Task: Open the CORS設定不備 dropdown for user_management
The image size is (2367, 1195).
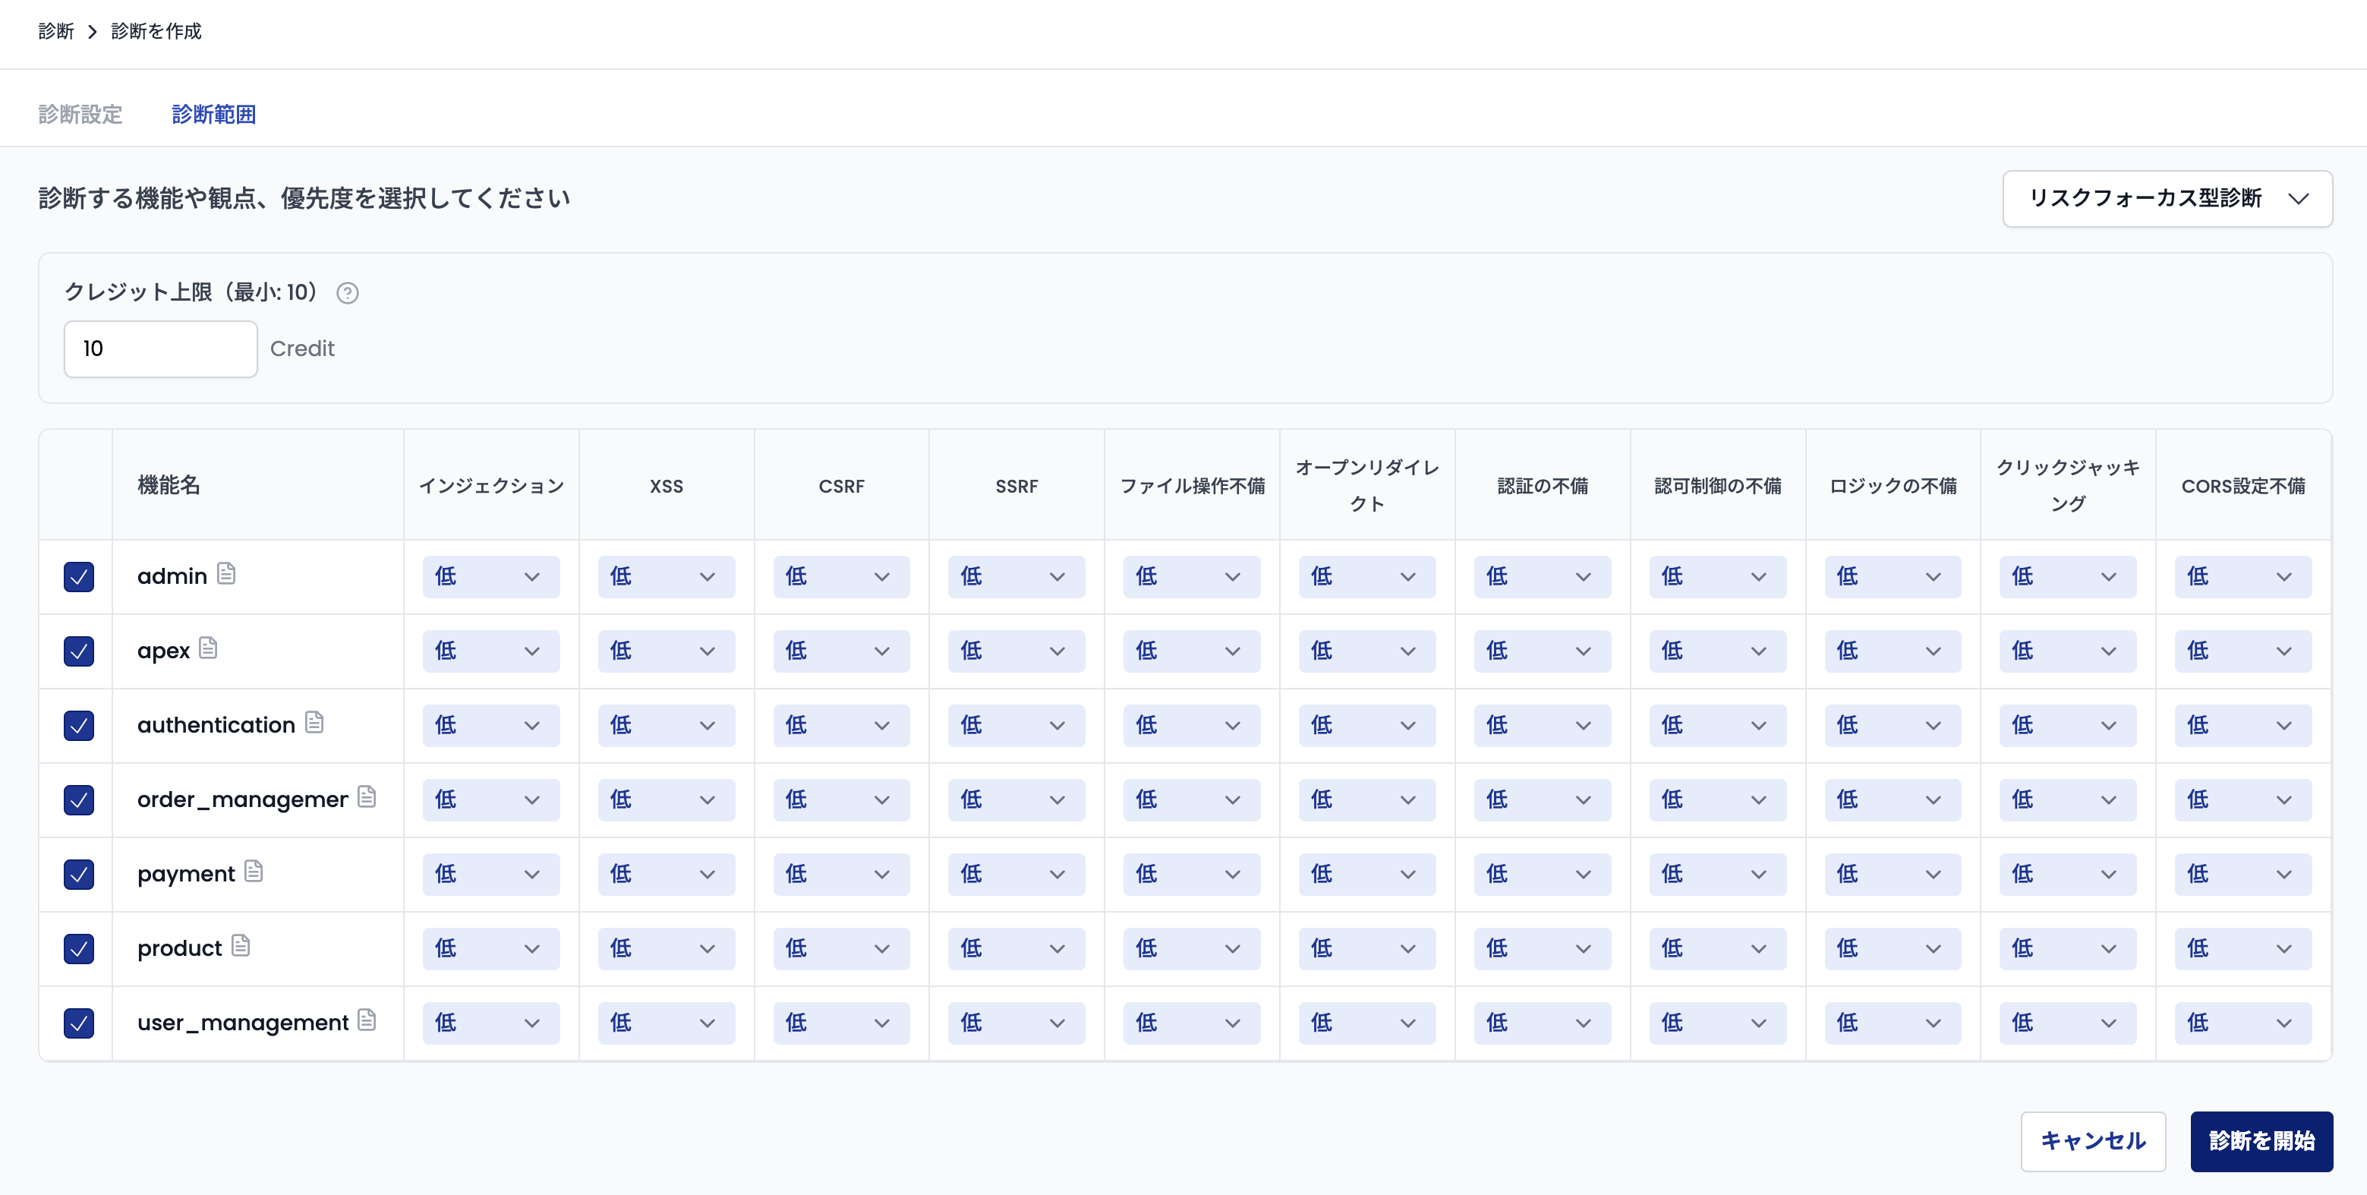Action: coord(2242,1022)
